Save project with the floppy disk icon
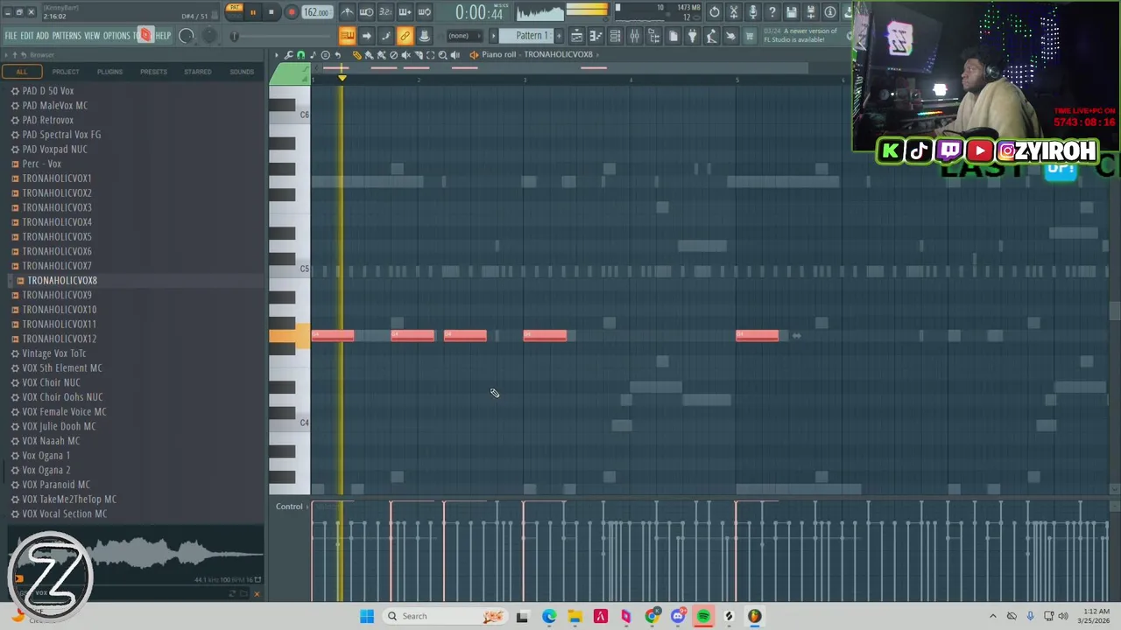The width and height of the screenshot is (1121, 630). click(792, 12)
